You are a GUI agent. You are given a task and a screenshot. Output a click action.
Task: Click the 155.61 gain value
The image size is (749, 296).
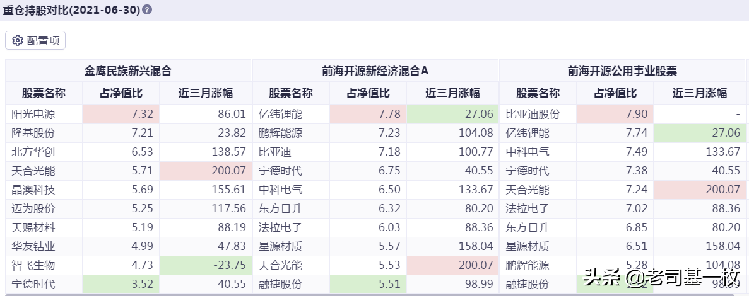pyautogui.click(x=228, y=190)
